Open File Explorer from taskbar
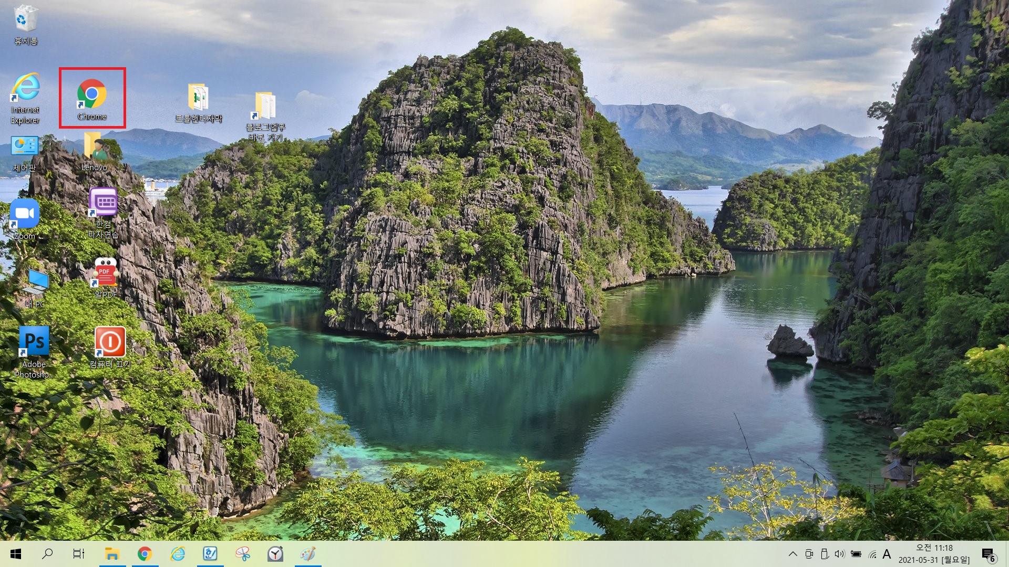Image resolution: width=1009 pixels, height=567 pixels. point(112,554)
